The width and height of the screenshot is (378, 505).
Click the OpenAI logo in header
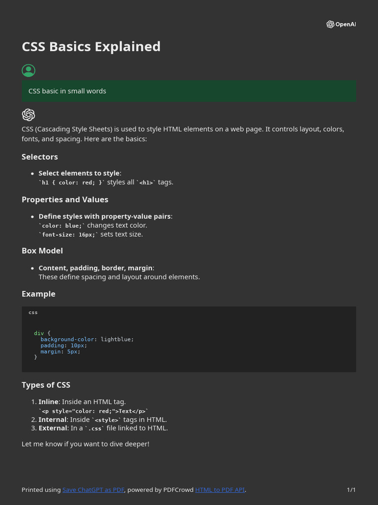click(x=341, y=24)
